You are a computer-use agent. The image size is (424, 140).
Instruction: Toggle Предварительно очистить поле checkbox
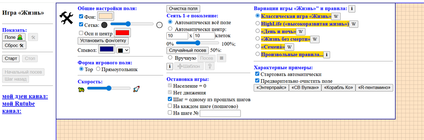(257, 81)
